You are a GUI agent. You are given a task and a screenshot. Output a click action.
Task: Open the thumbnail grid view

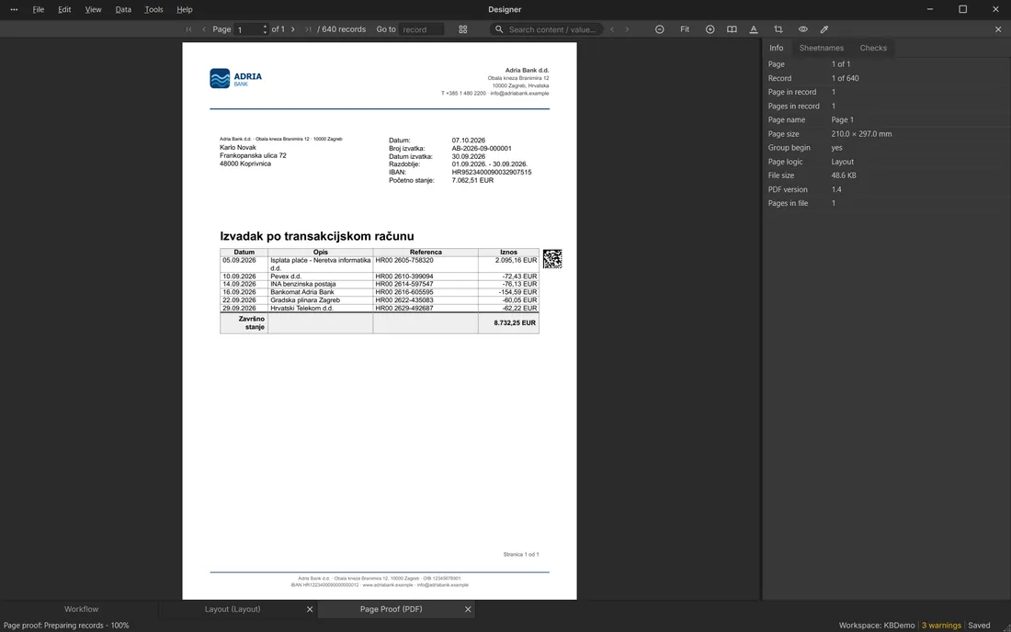[x=463, y=29]
